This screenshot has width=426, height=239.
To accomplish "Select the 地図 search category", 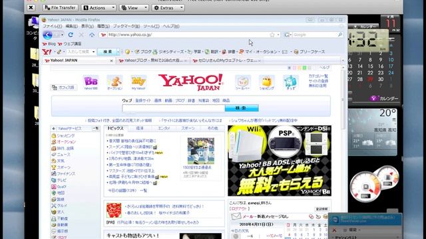I will point(216,100).
